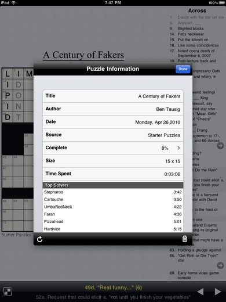226x302 pixels.
Task: Select clue 69 Early home video game console
Action: click(194, 275)
